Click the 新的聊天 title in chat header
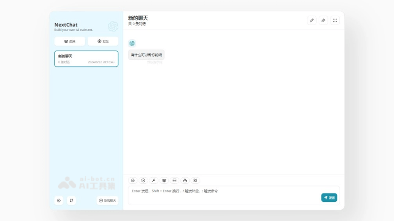394x221 pixels. click(138, 18)
